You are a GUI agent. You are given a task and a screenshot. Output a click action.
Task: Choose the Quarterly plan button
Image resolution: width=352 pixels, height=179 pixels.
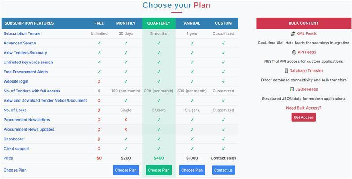pos(159,170)
